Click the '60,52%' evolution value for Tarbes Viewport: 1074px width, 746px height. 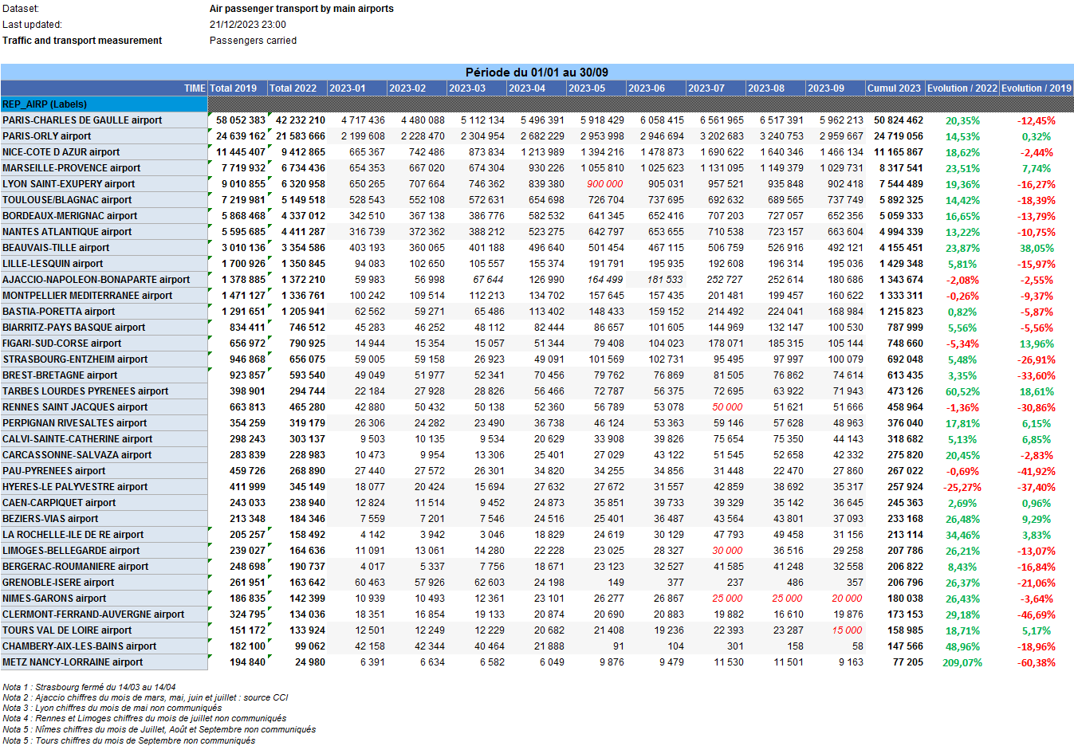(963, 391)
